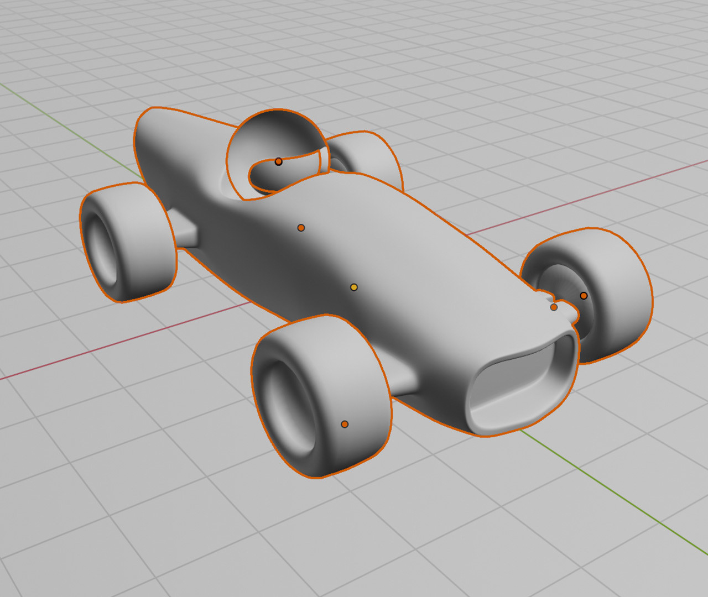
Task: Select the near-side rear wheel
Action: tap(128, 242)
